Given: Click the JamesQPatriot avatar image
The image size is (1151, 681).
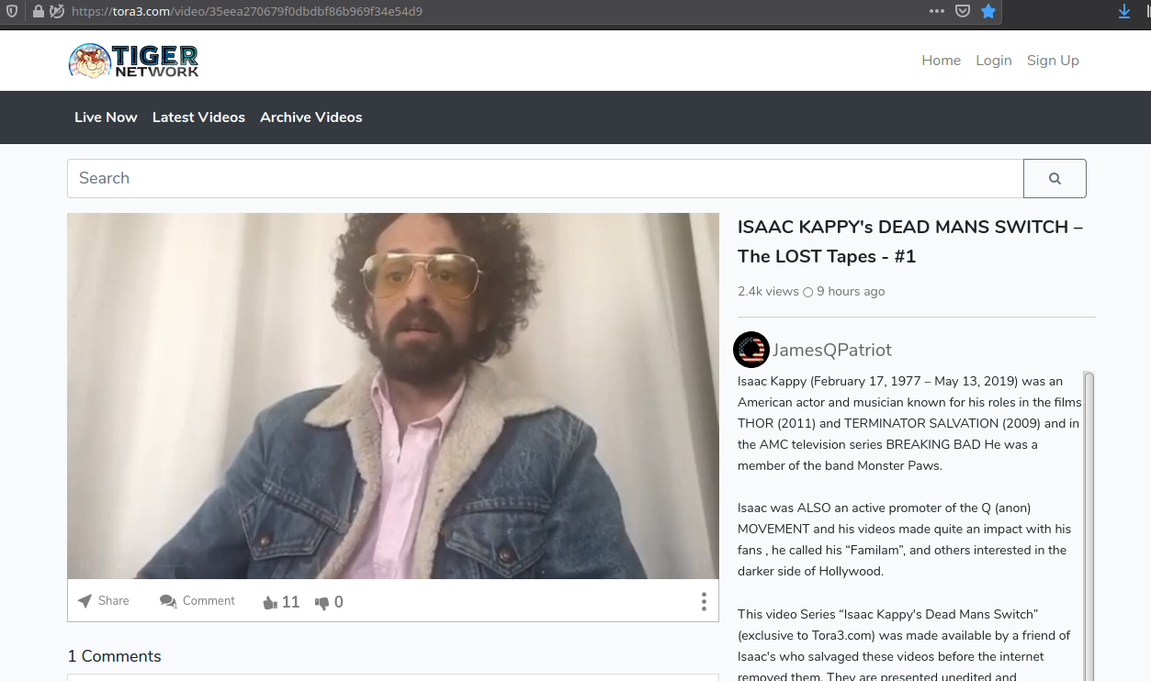Looking at the screenshot, I should [x=751, y=350].
